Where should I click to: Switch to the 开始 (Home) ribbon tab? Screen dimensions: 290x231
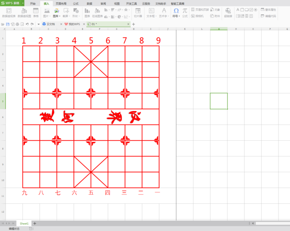pos(33,3)
